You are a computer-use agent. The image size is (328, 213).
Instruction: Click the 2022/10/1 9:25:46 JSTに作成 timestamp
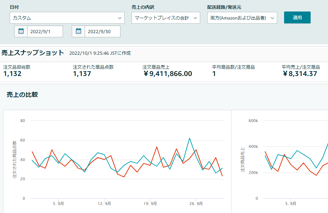[x=100, y=53]
